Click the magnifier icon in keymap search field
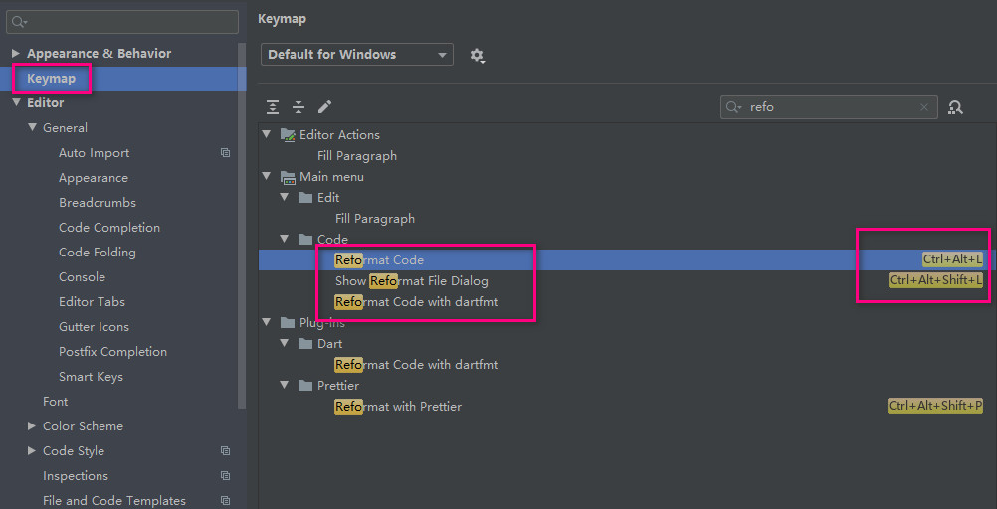The height and width of the screenshot is (509, 997). click(x=733, y=107)
